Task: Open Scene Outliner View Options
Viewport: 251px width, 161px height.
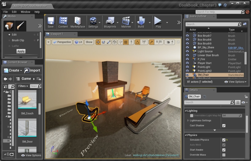Action: pyautogui.click(x=235, y=82)
